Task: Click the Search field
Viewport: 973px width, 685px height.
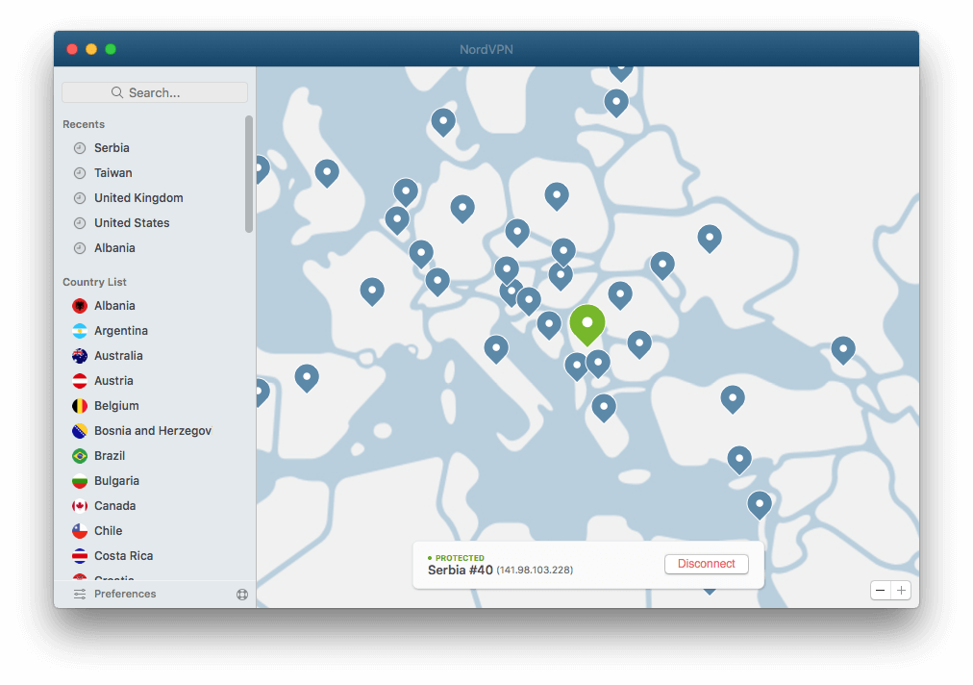Action: 155,92
